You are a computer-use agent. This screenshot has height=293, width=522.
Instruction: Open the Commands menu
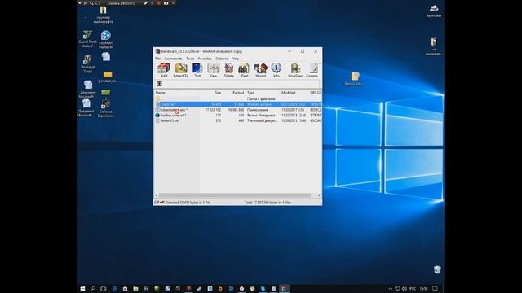tap(173, 59)
